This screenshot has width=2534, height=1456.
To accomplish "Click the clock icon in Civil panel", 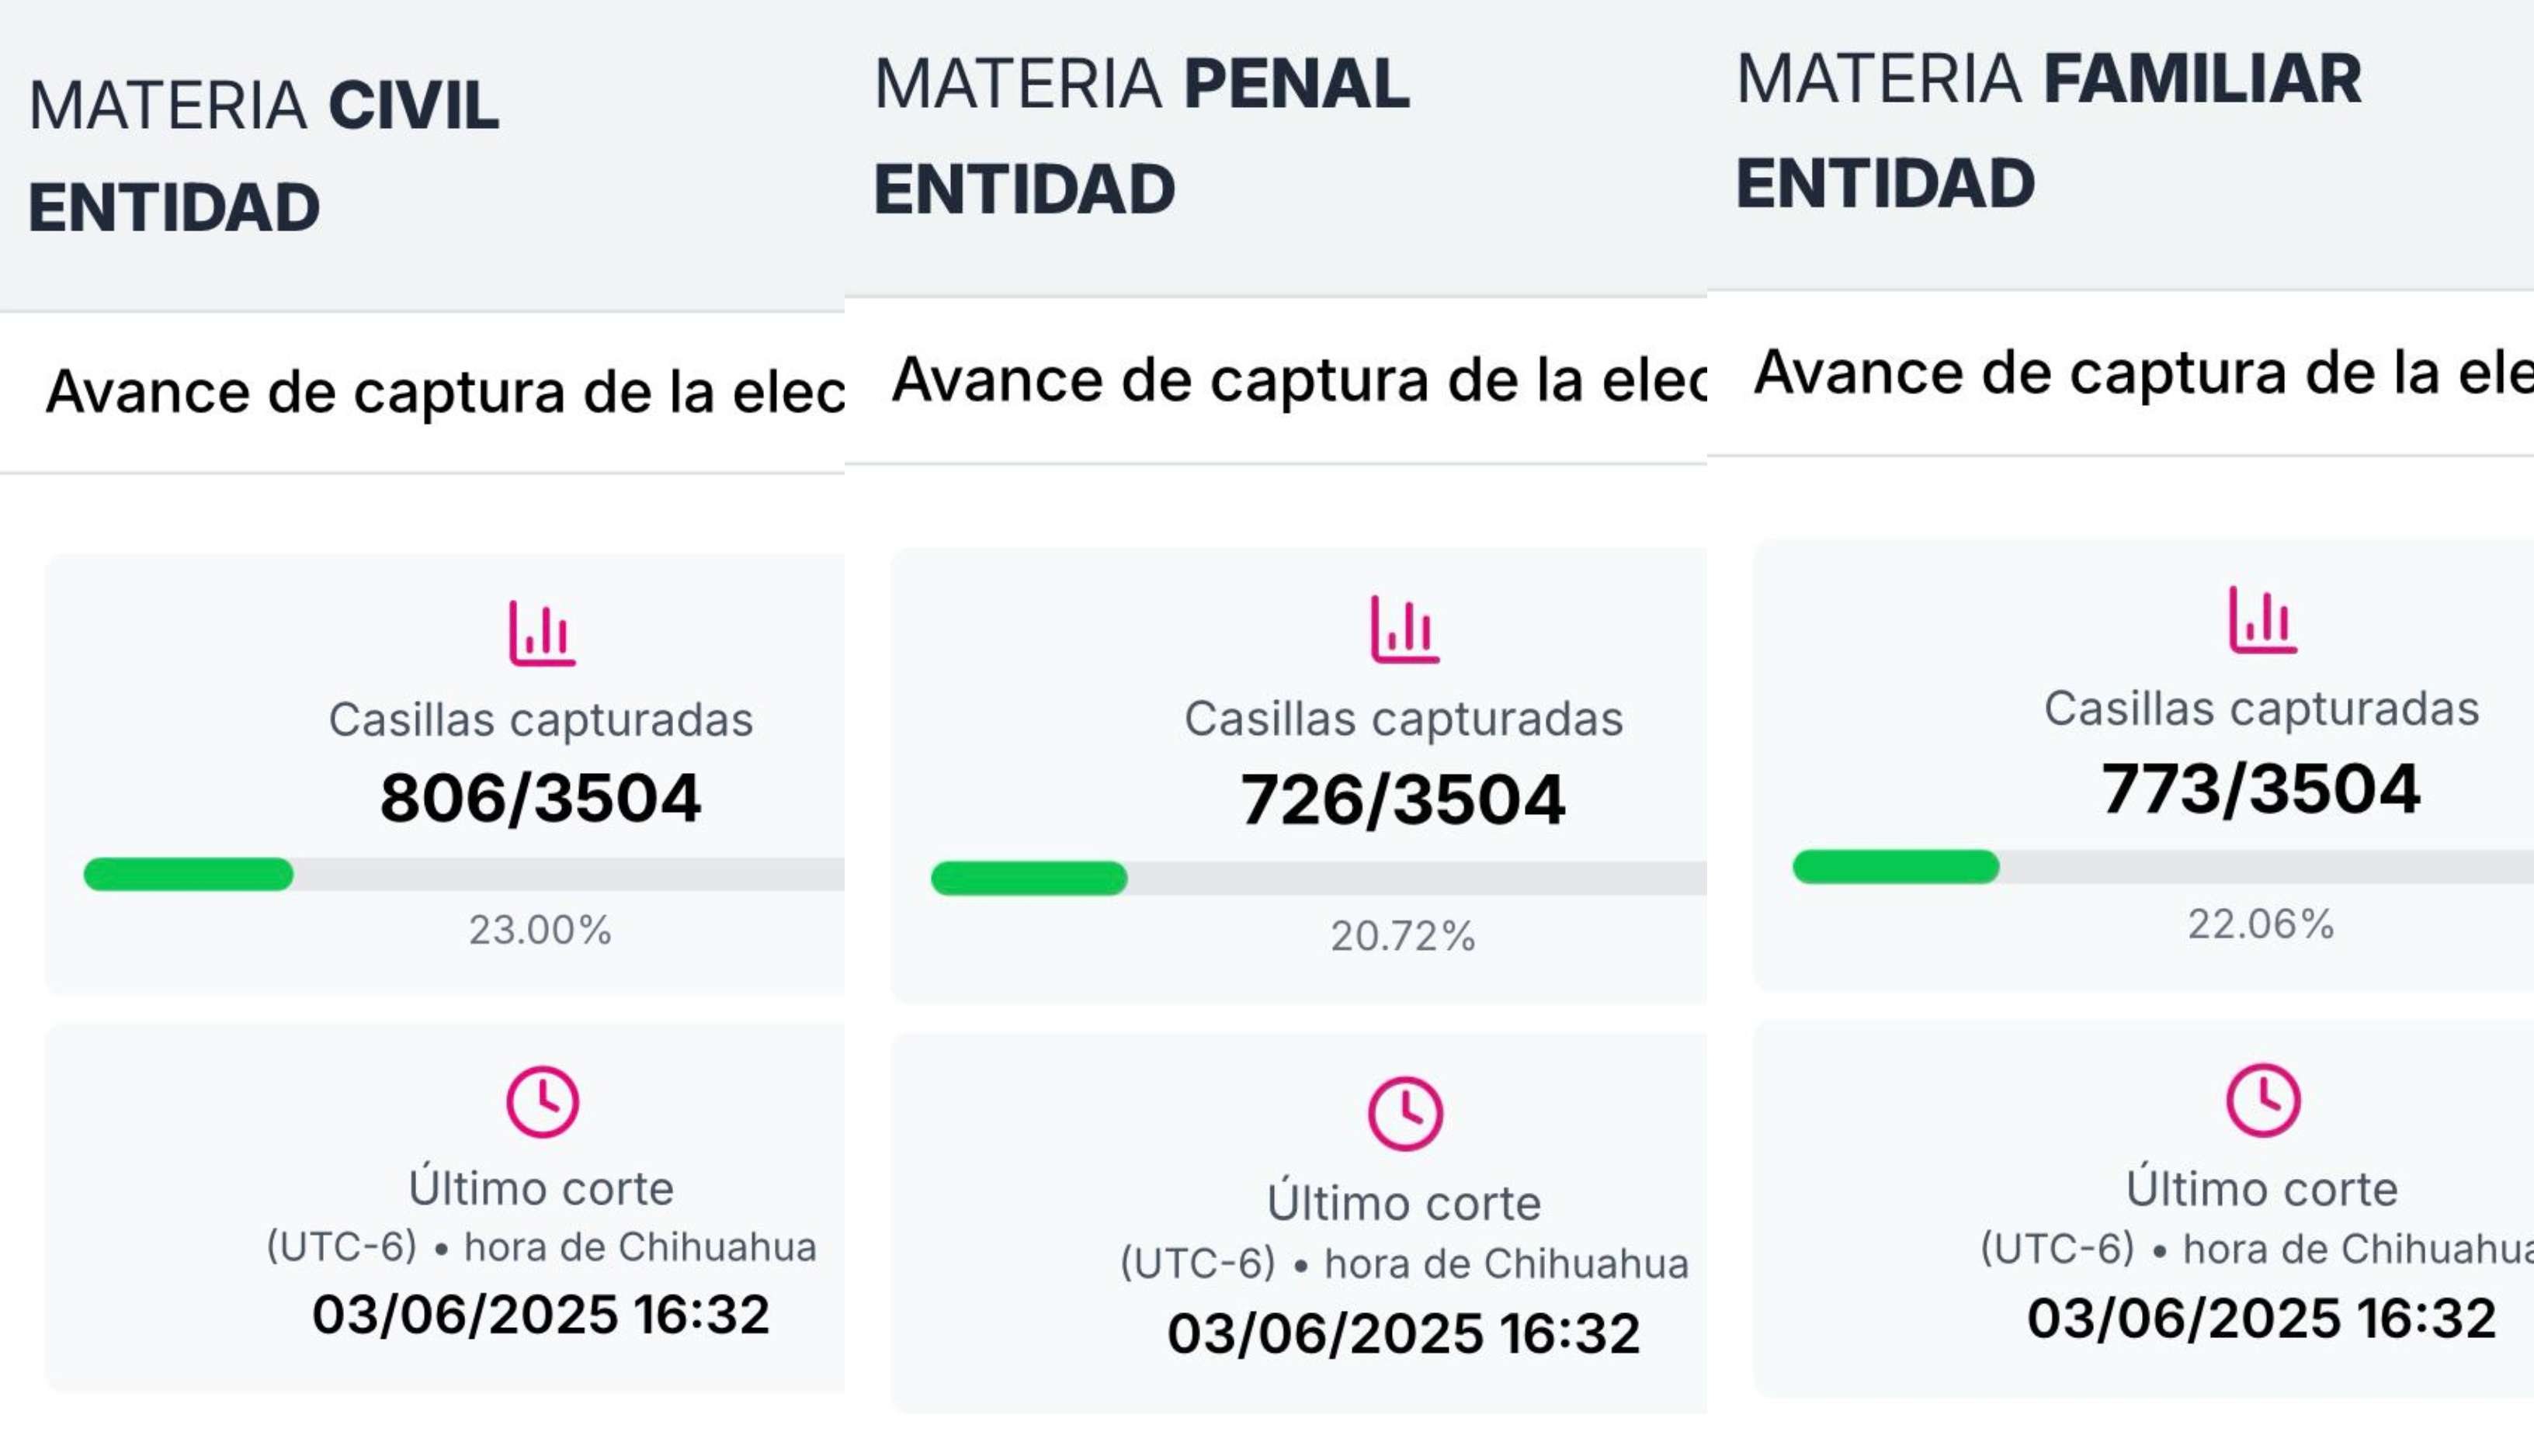I will point(542,1102).
